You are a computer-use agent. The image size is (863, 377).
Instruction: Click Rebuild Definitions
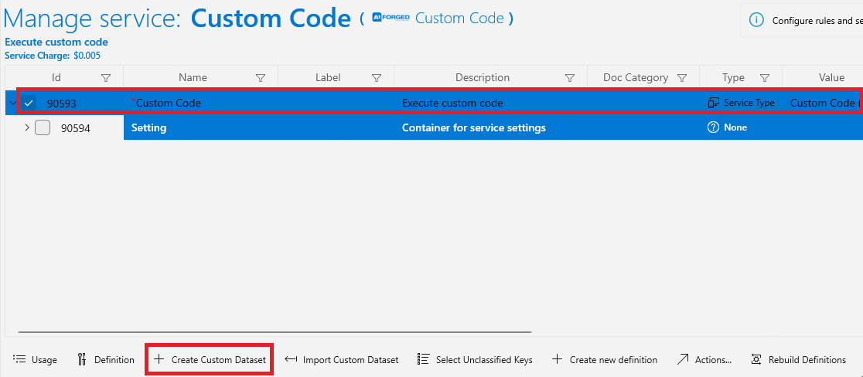tap(799, 360)
